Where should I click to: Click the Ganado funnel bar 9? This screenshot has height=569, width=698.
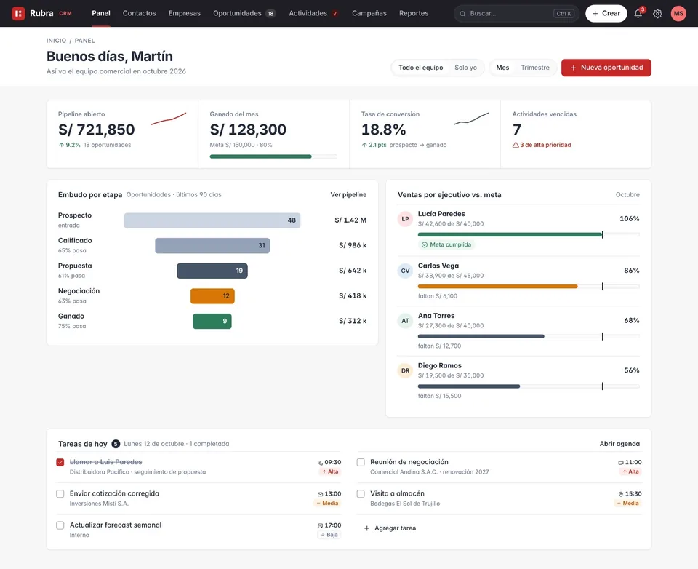point(212,322)
